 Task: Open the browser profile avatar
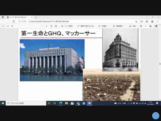tap(152, 21)
